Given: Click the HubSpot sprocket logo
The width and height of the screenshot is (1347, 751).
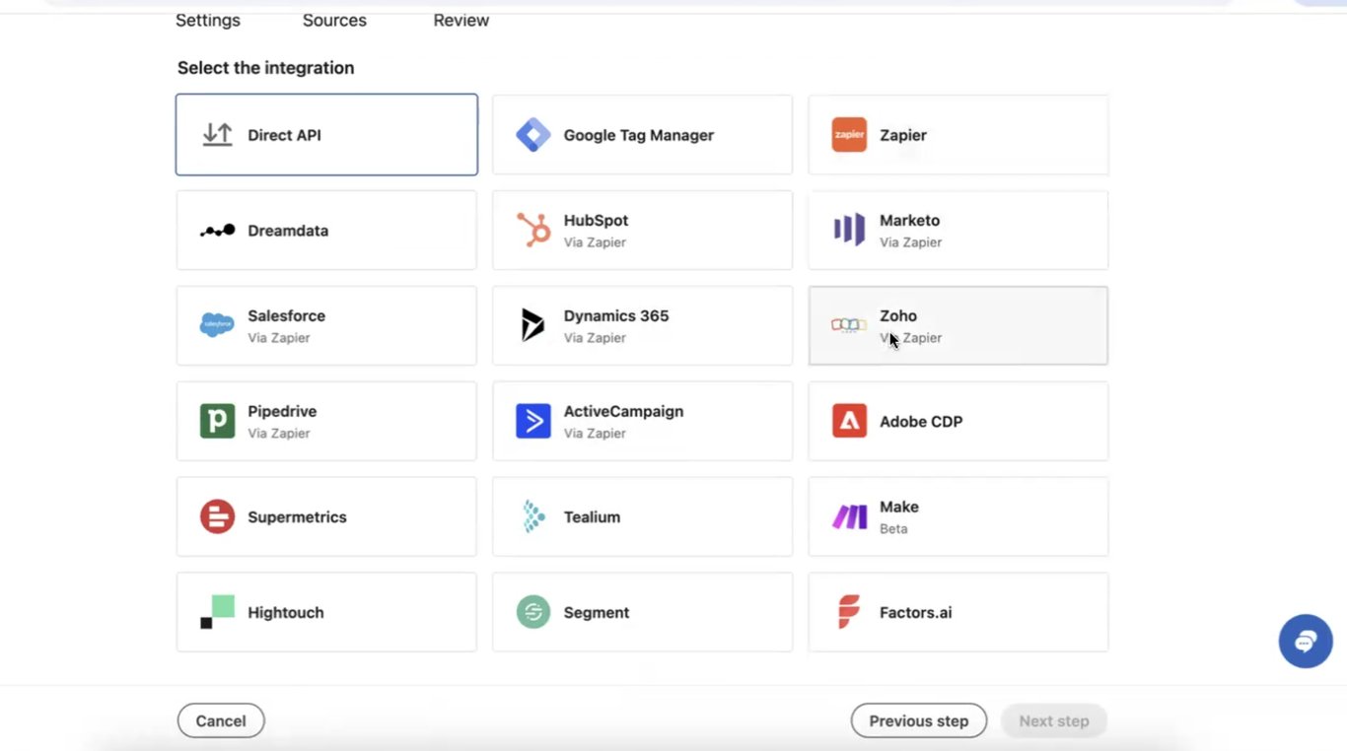Looking at the screenshot, I should (533, 231).
